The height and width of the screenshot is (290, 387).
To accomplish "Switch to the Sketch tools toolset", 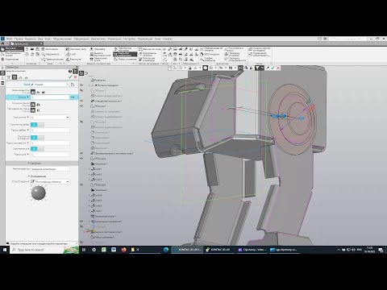I will click(x=12, y=54).
